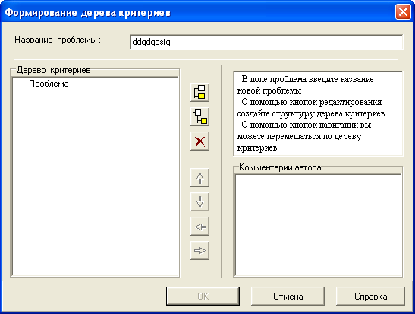
Task: Move criterion up with the up arrow
Action: [x=200, y=177]
